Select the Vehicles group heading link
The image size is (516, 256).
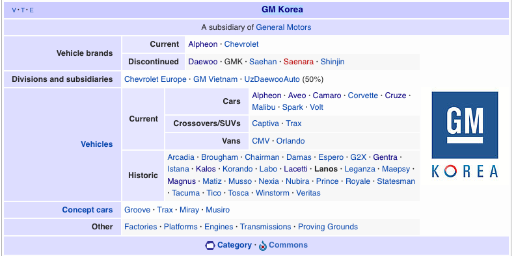point(97,144)
